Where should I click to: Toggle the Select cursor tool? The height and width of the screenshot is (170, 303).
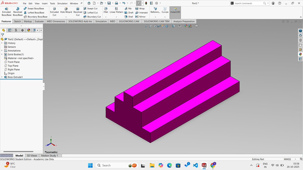139,3
